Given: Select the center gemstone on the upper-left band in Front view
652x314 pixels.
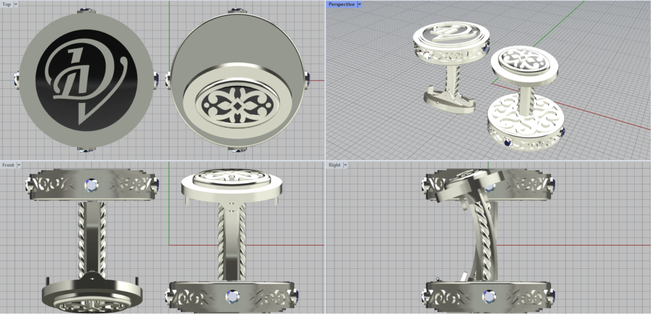Looking at the screenshot, I should point(92,185).
